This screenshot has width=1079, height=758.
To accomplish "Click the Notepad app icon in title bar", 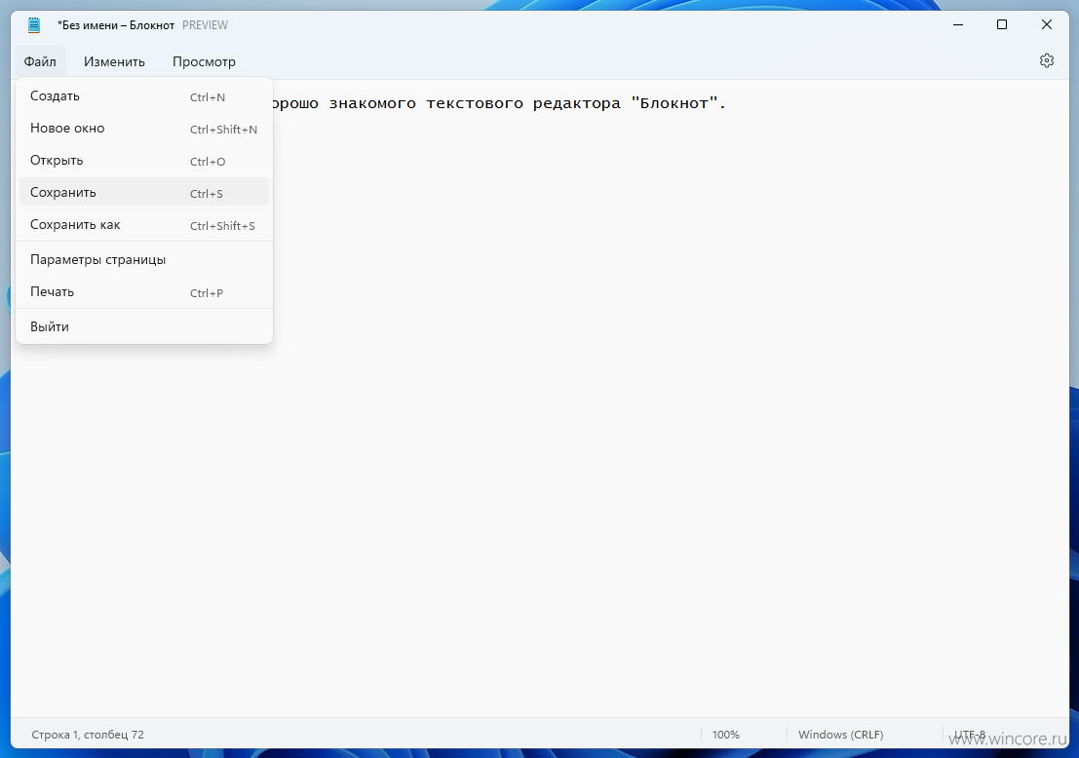I will (34, 25).
